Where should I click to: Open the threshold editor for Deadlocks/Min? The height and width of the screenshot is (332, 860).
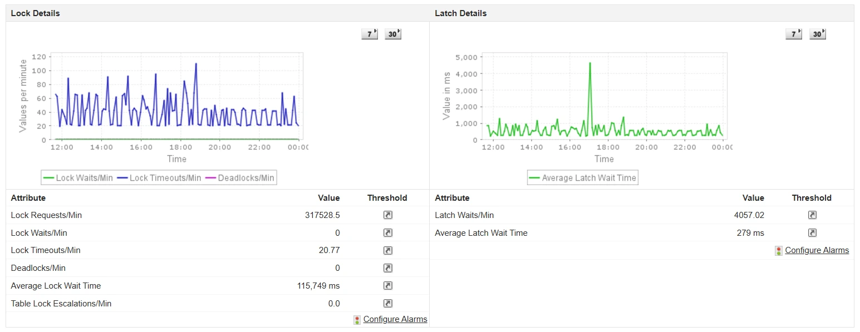click(388, 268)
